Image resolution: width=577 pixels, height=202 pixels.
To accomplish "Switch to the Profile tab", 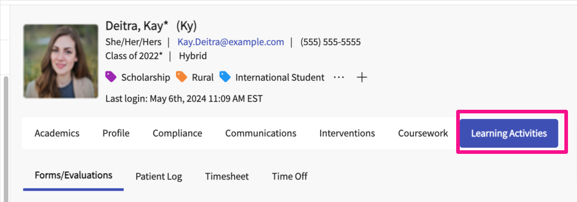I will pos(116,133).
